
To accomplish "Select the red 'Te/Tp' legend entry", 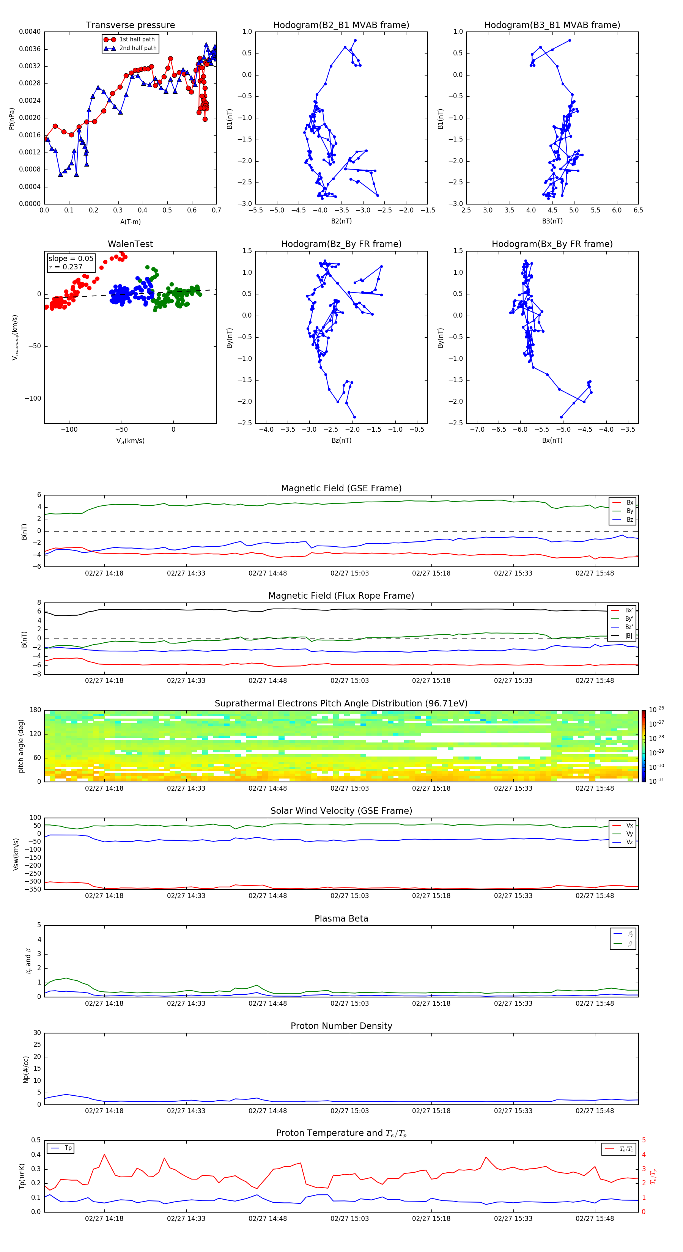I will [619, 1149].
